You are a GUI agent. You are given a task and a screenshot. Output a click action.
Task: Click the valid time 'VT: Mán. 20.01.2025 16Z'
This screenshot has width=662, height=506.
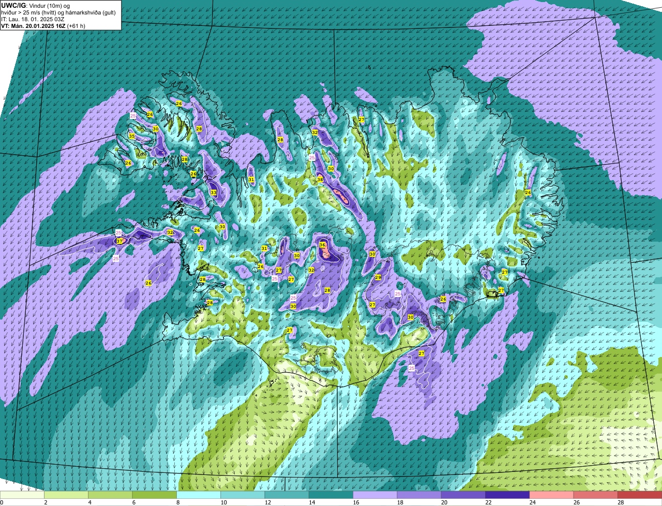34,26
